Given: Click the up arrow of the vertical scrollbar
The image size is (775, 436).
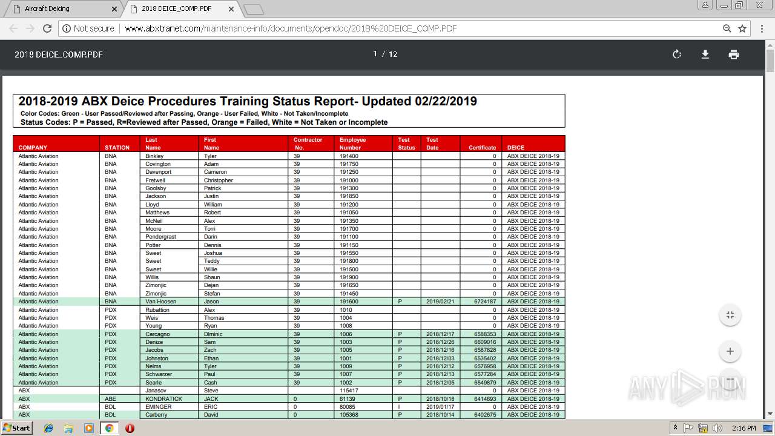Looking at the screenshot, I should (x=770, y=45).
